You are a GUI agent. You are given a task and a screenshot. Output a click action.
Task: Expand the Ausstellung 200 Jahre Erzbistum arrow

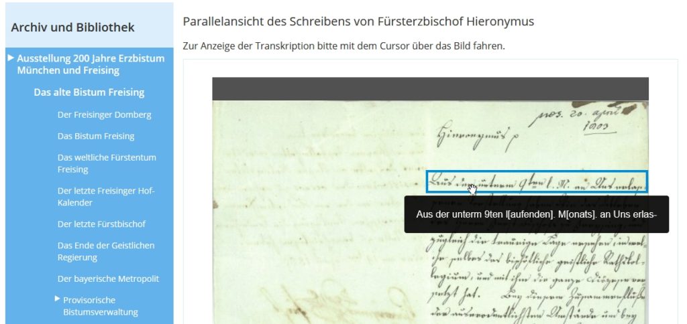click(x=11, y=58)
